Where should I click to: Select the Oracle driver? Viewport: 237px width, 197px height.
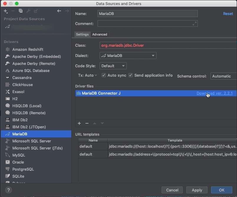pyautogui.click(x=36, y=162)
